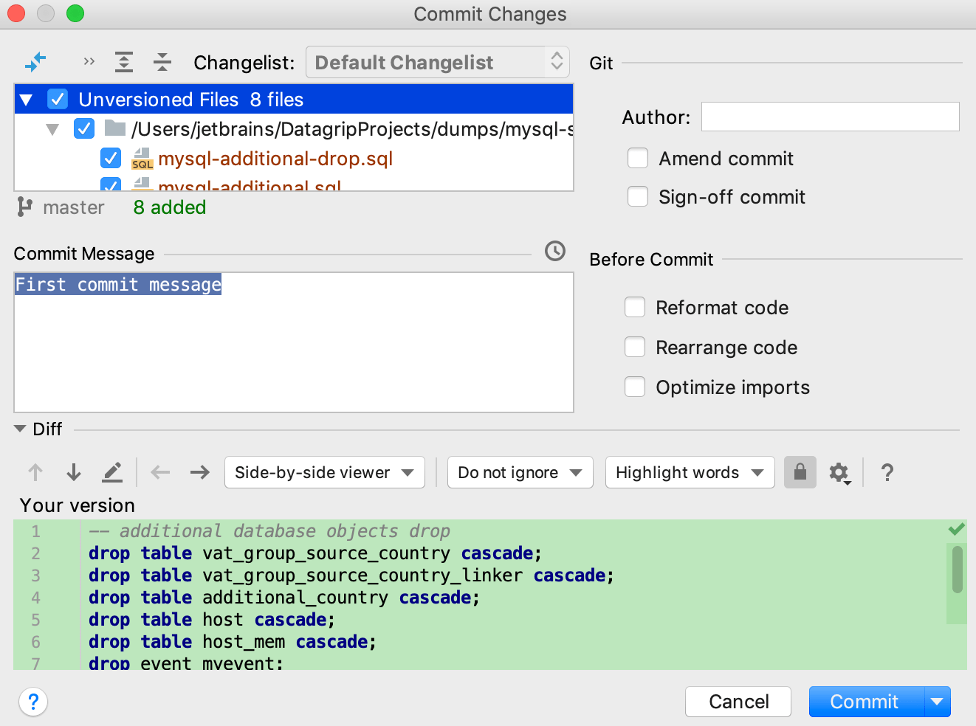Click line number 4 in diff gutter
Viewport: 976px width, 726px height.
(x=35, y=598)
